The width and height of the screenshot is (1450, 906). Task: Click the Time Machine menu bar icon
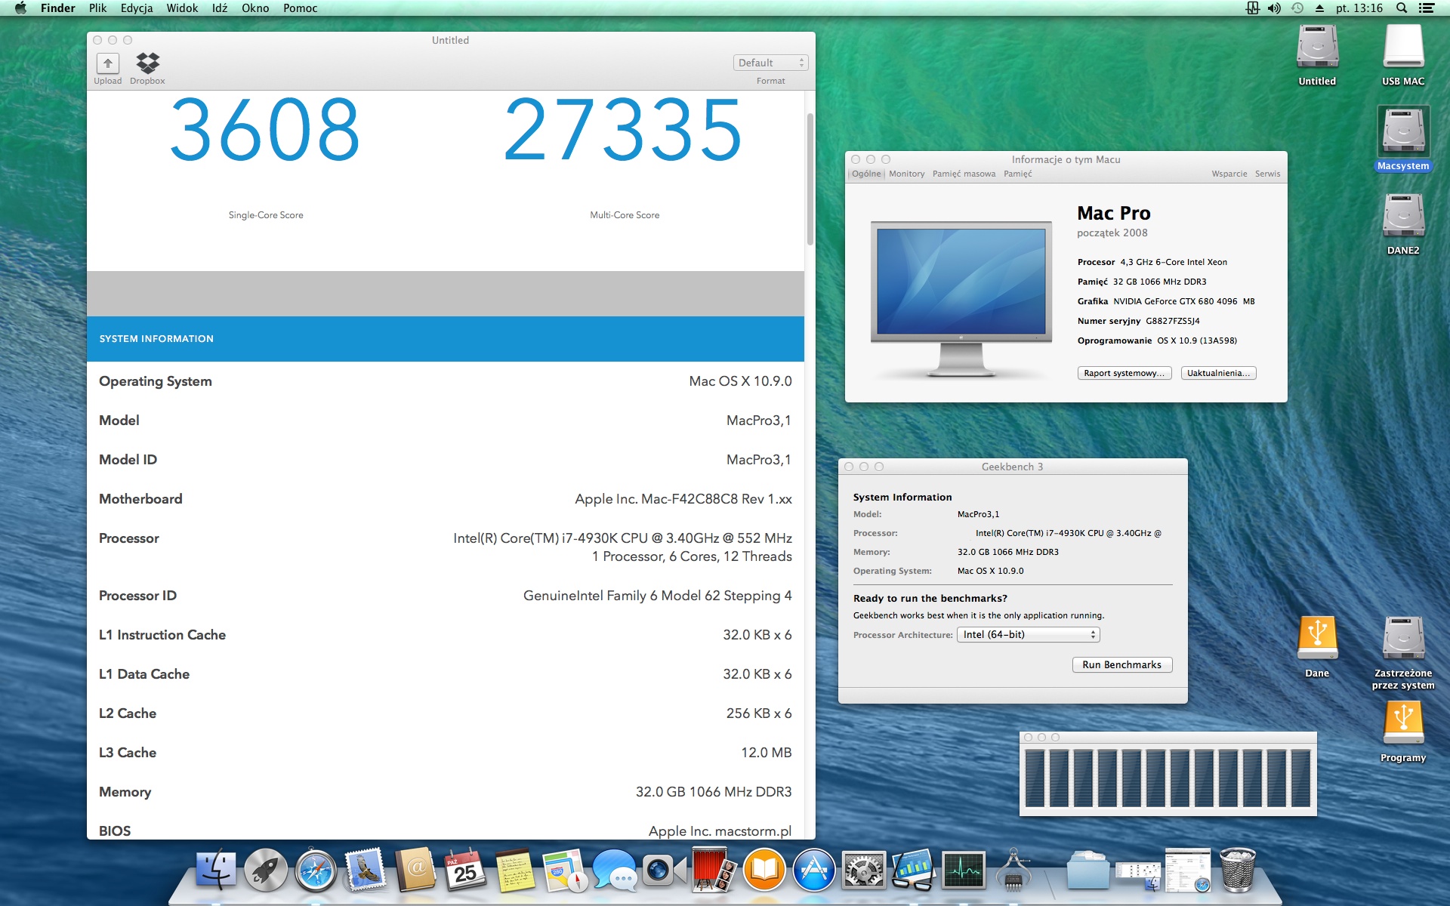click(x=1297, y=8)
